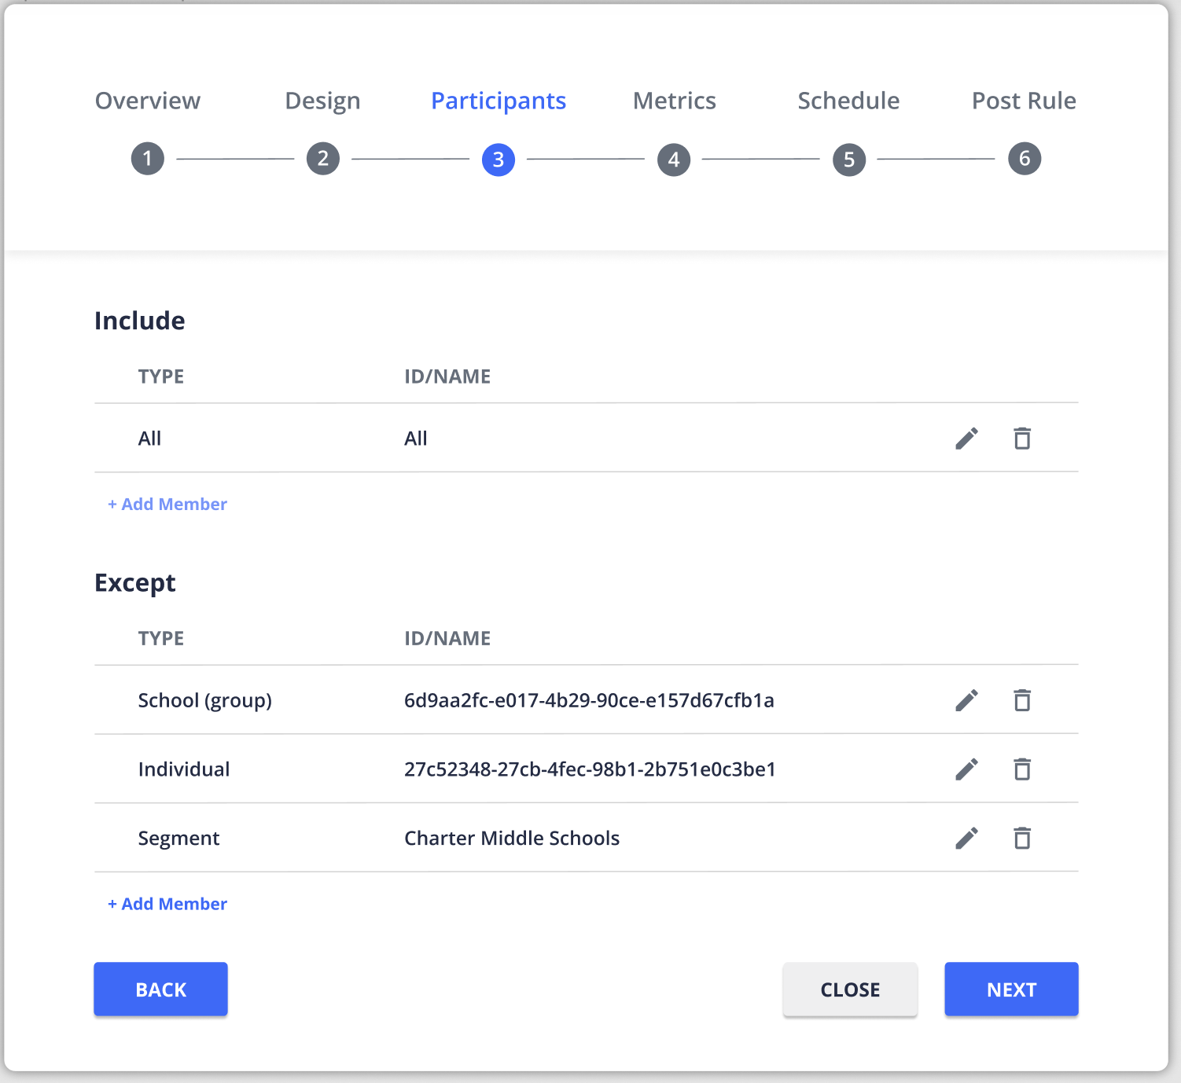Select step circle number 6
Viewport: 1181px width, 1083px height.
[x=1025, y=159]
